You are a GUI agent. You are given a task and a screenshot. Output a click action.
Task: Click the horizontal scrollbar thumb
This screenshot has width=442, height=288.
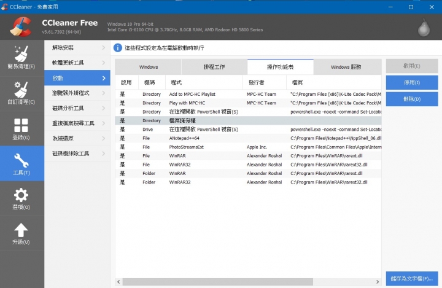217,281
